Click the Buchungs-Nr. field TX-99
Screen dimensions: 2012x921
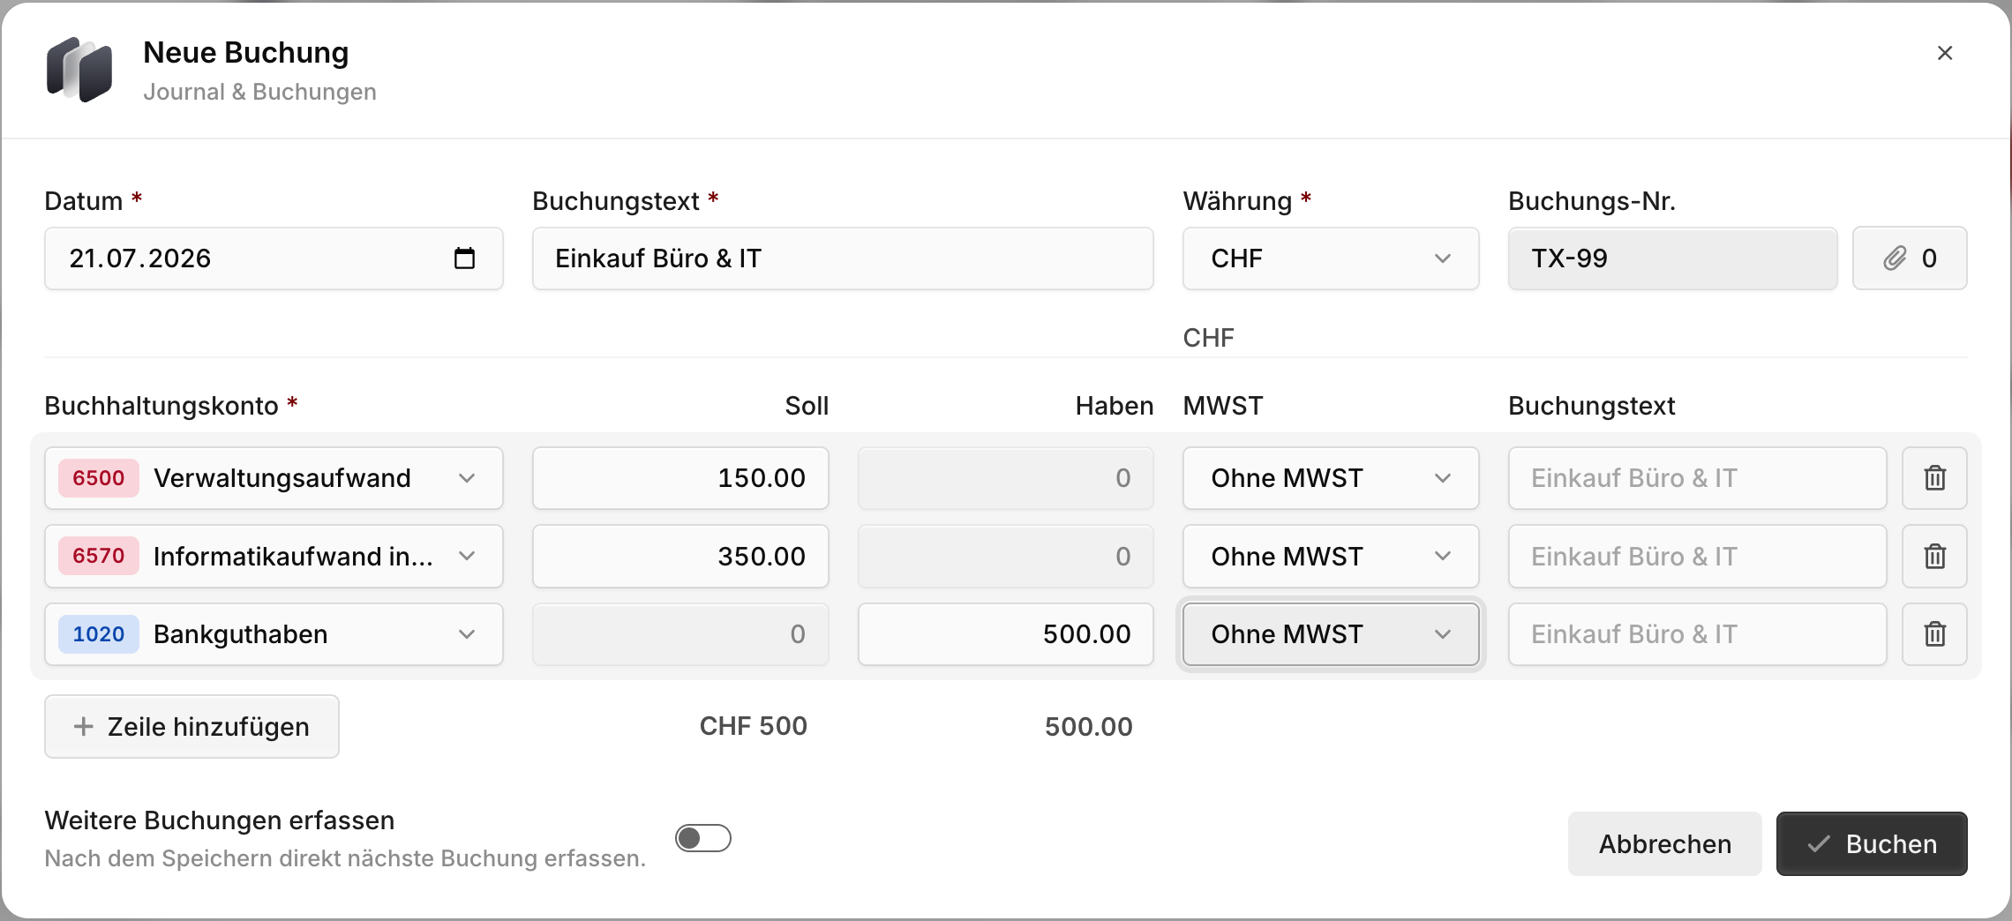coord(1672,258)
